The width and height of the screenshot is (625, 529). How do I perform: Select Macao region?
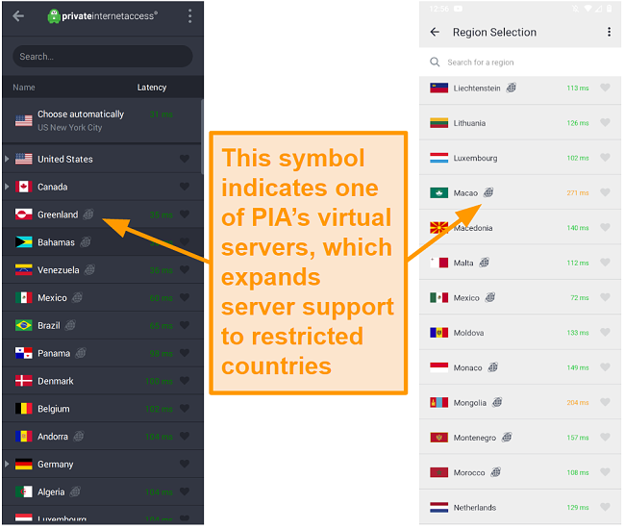[520, 193]
